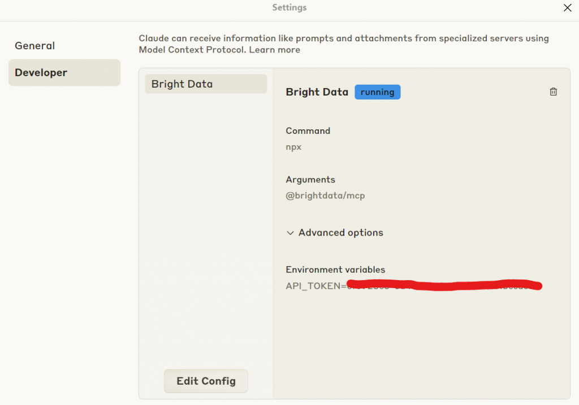
Task: Collapse the Advanced options chevron
Action: coord(291,233)
